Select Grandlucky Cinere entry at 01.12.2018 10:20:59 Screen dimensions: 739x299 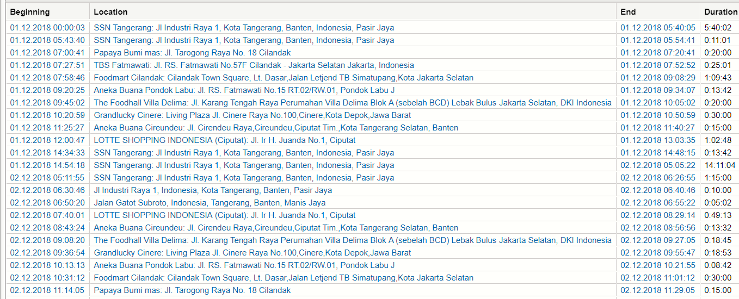pyautogui.click(x=252, y=115)
